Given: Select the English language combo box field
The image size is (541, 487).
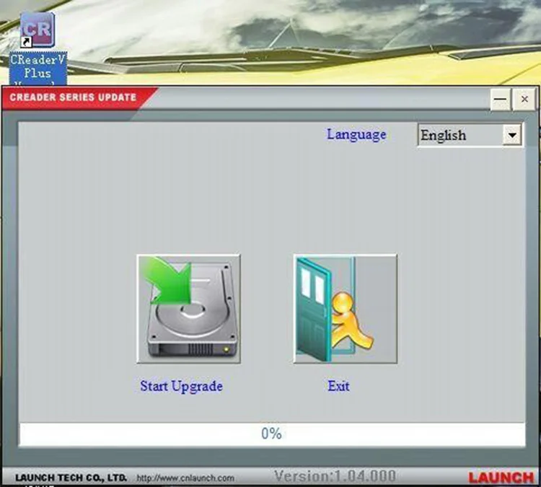Looking at the screenshot, I should pos(470,135).
